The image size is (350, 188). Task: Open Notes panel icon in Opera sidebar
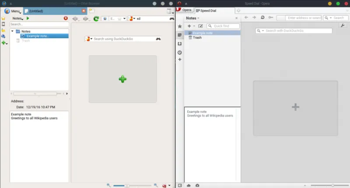coord(180,35)
